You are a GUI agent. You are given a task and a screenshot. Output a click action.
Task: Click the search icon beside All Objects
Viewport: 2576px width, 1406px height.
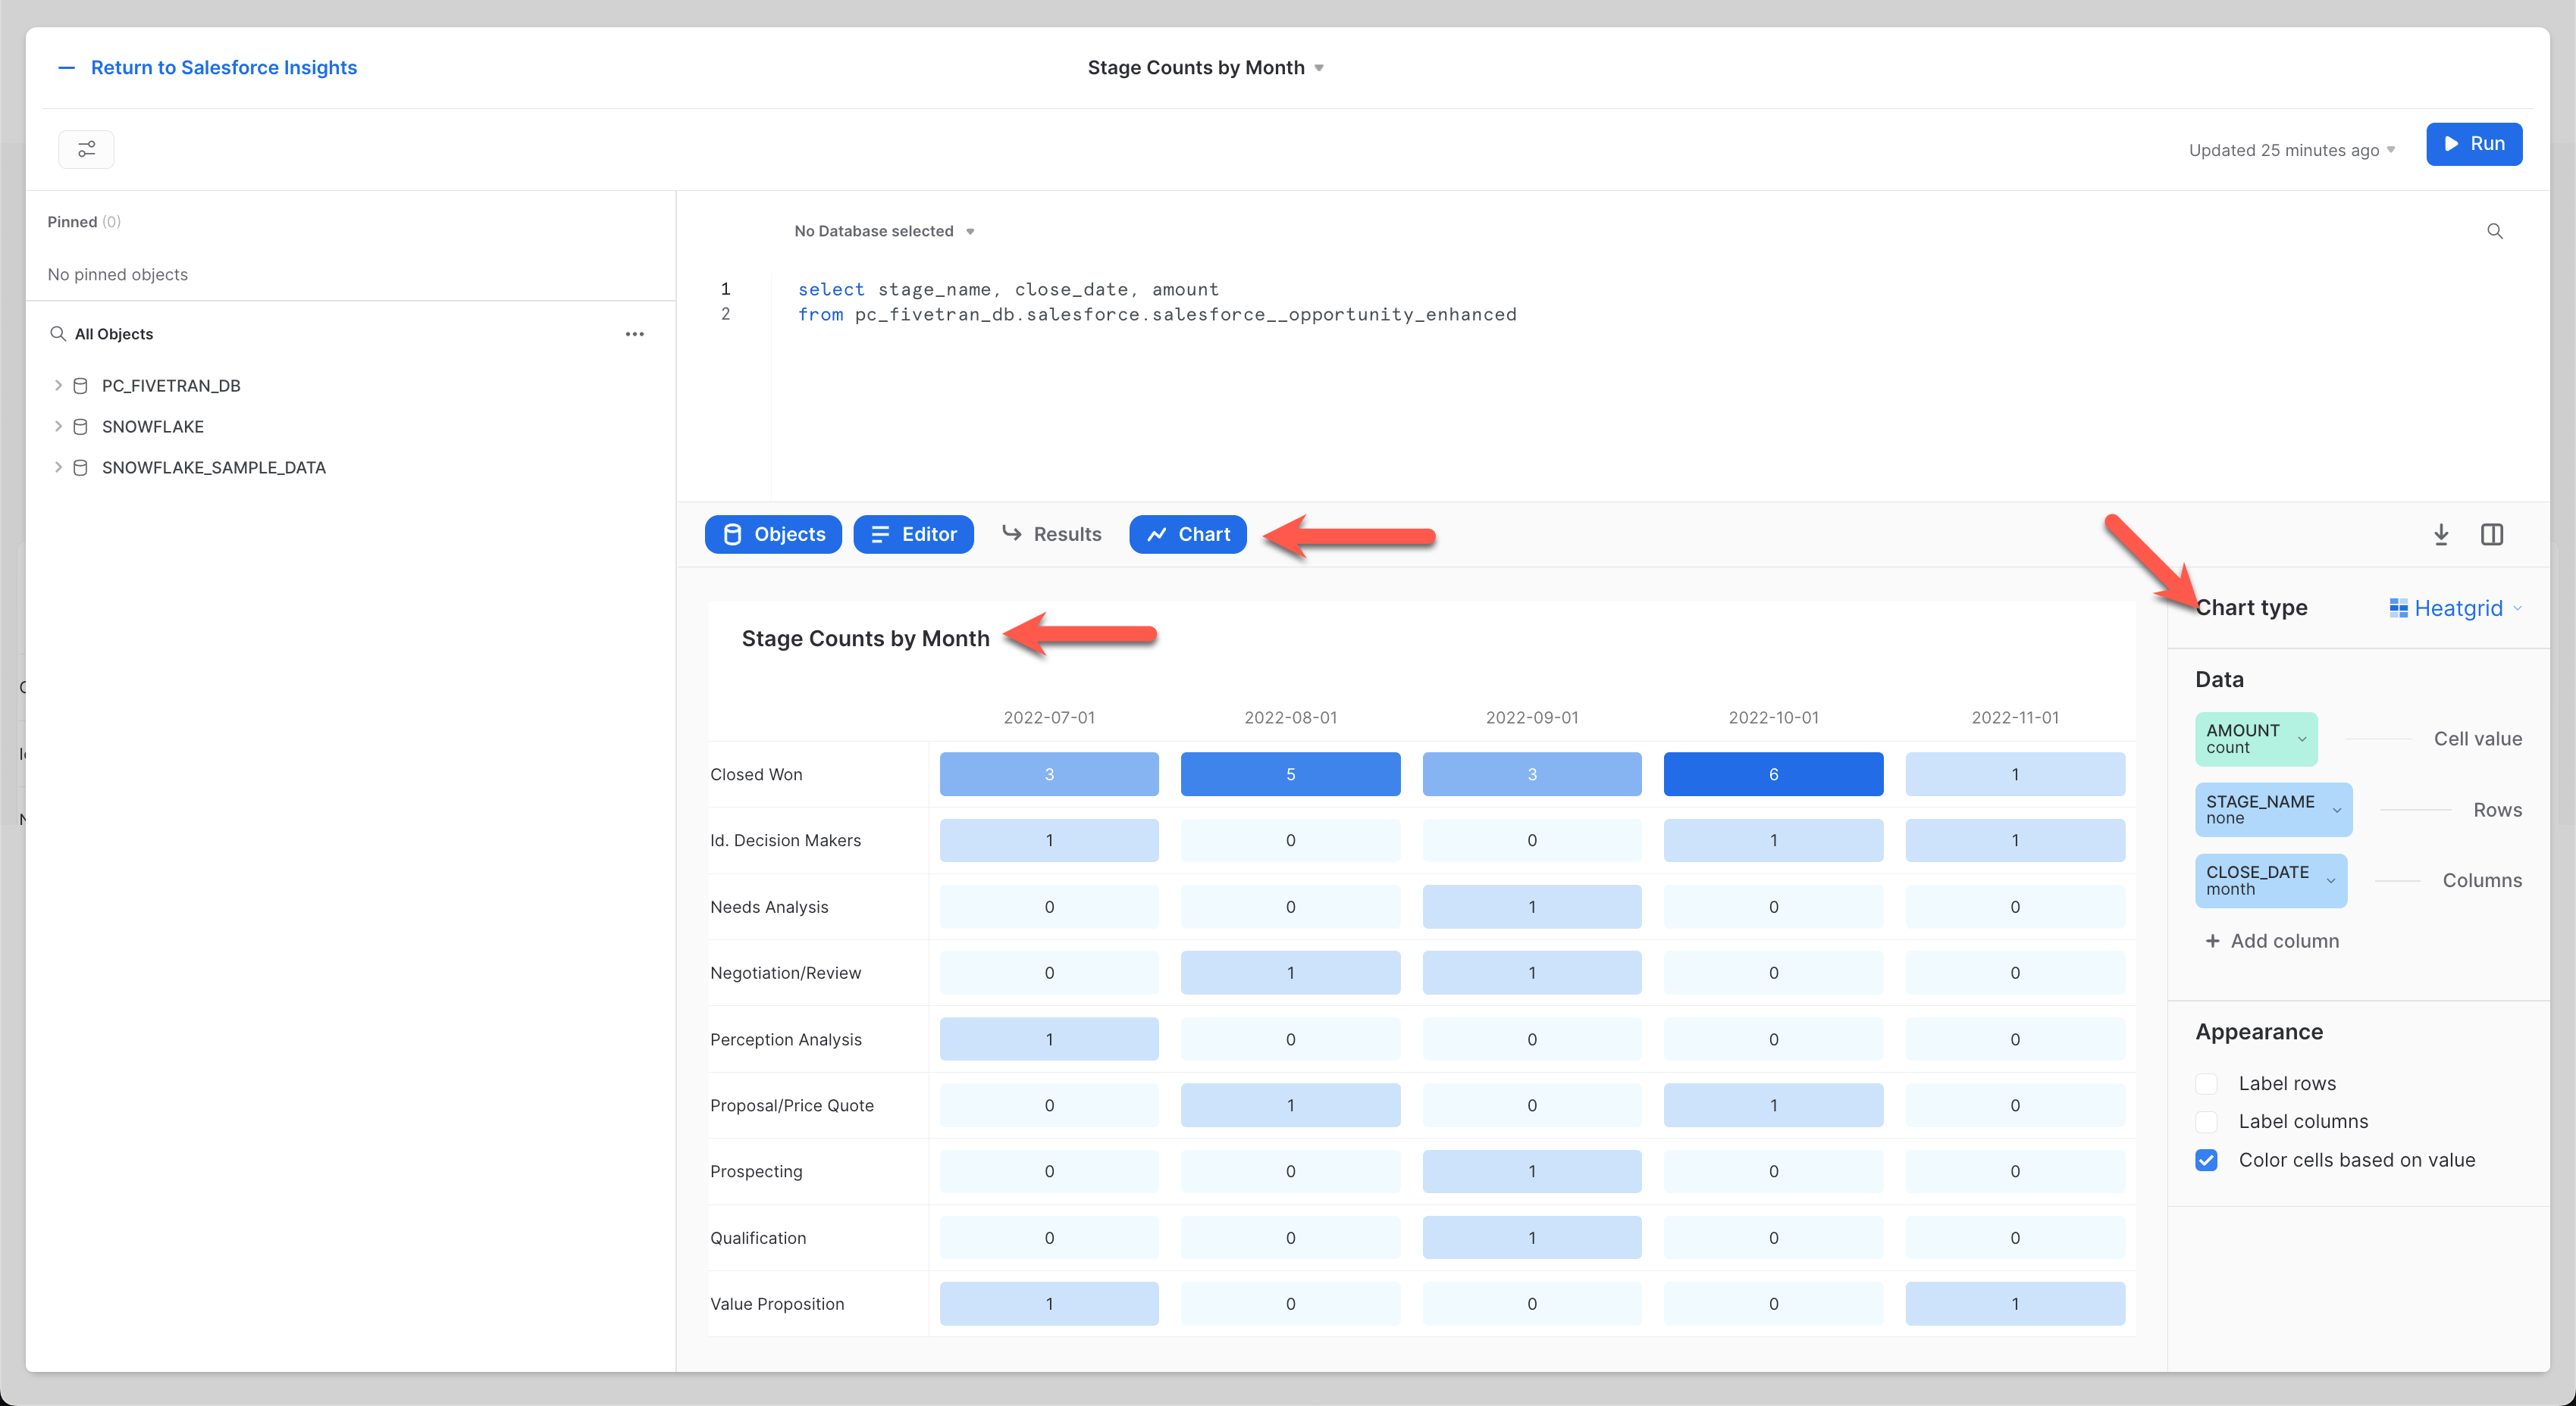coord(58,334)
